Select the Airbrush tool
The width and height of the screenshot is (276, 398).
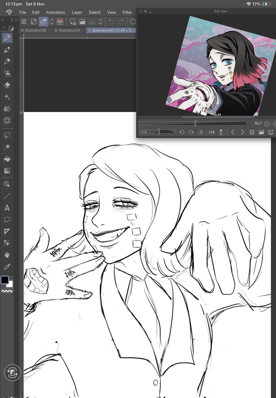pyautogui.click(x=7, y=73)
